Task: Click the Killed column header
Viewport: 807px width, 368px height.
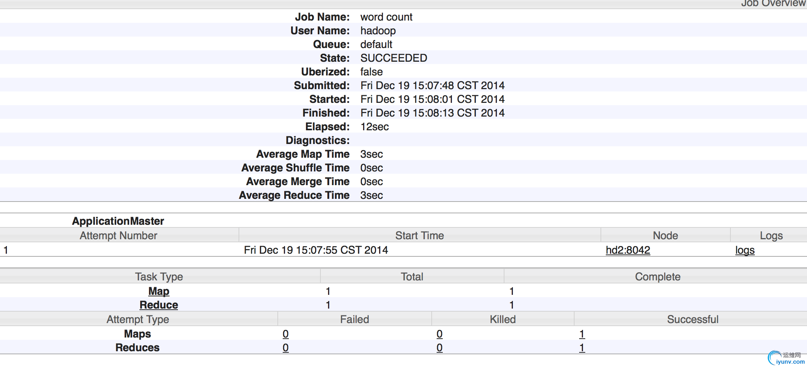Action: tap(503, 319)
